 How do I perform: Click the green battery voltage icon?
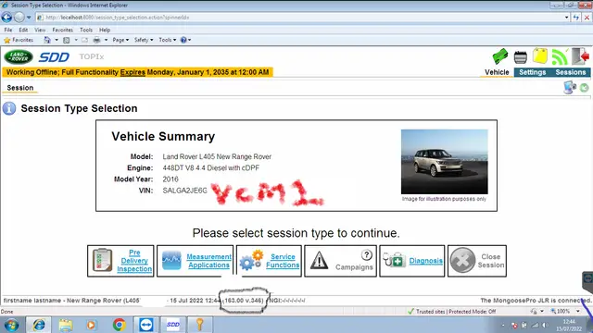tap(500, 56)
